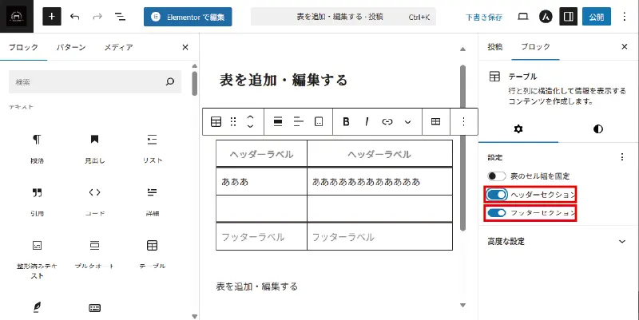Insert a コード code block
The image size is (639, 320).
[94, 202]
